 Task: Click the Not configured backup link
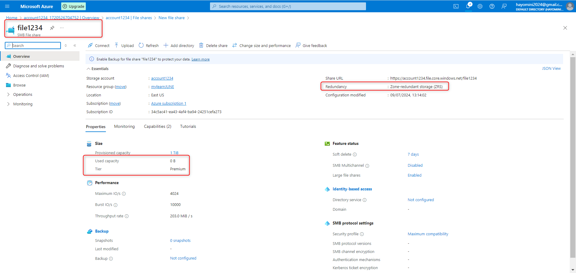point(183,258)
